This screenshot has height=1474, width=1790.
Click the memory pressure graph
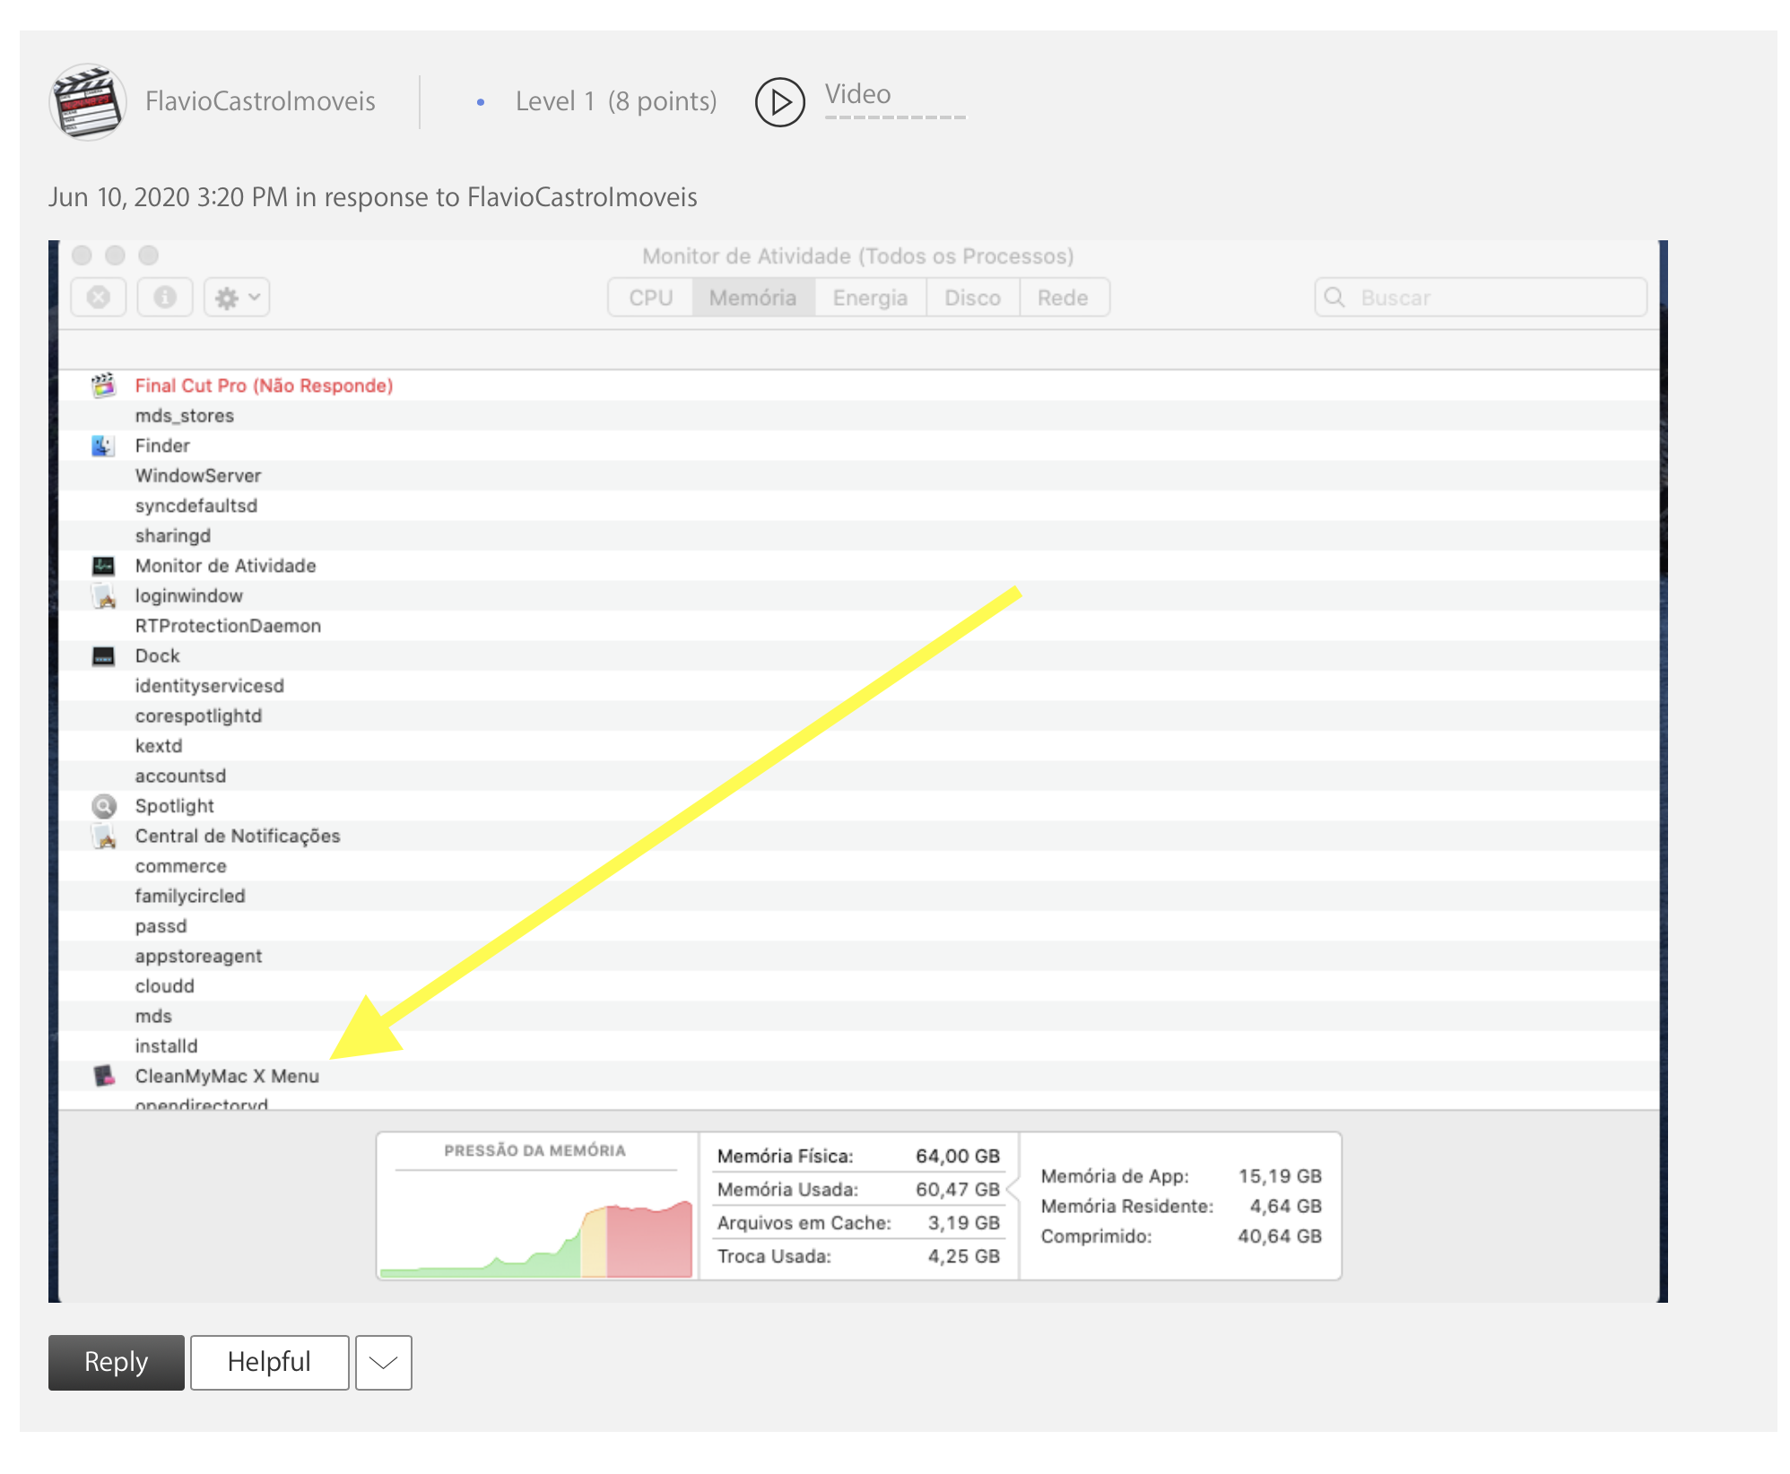(x=536, y=1228)
